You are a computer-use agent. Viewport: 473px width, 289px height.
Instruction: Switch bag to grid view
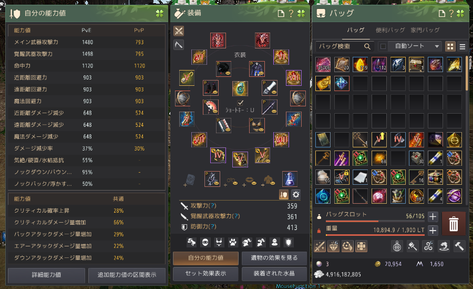coord(450,46)
